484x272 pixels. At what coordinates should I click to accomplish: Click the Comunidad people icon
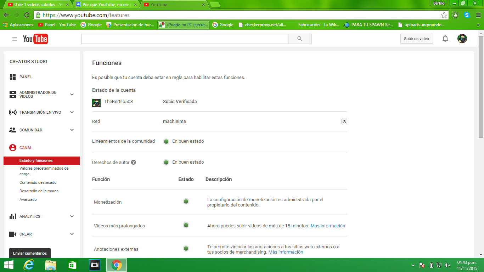click(13, 130)
